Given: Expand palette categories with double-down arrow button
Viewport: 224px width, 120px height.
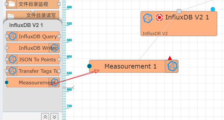Looking at the screenshot, I should point(54,117).
